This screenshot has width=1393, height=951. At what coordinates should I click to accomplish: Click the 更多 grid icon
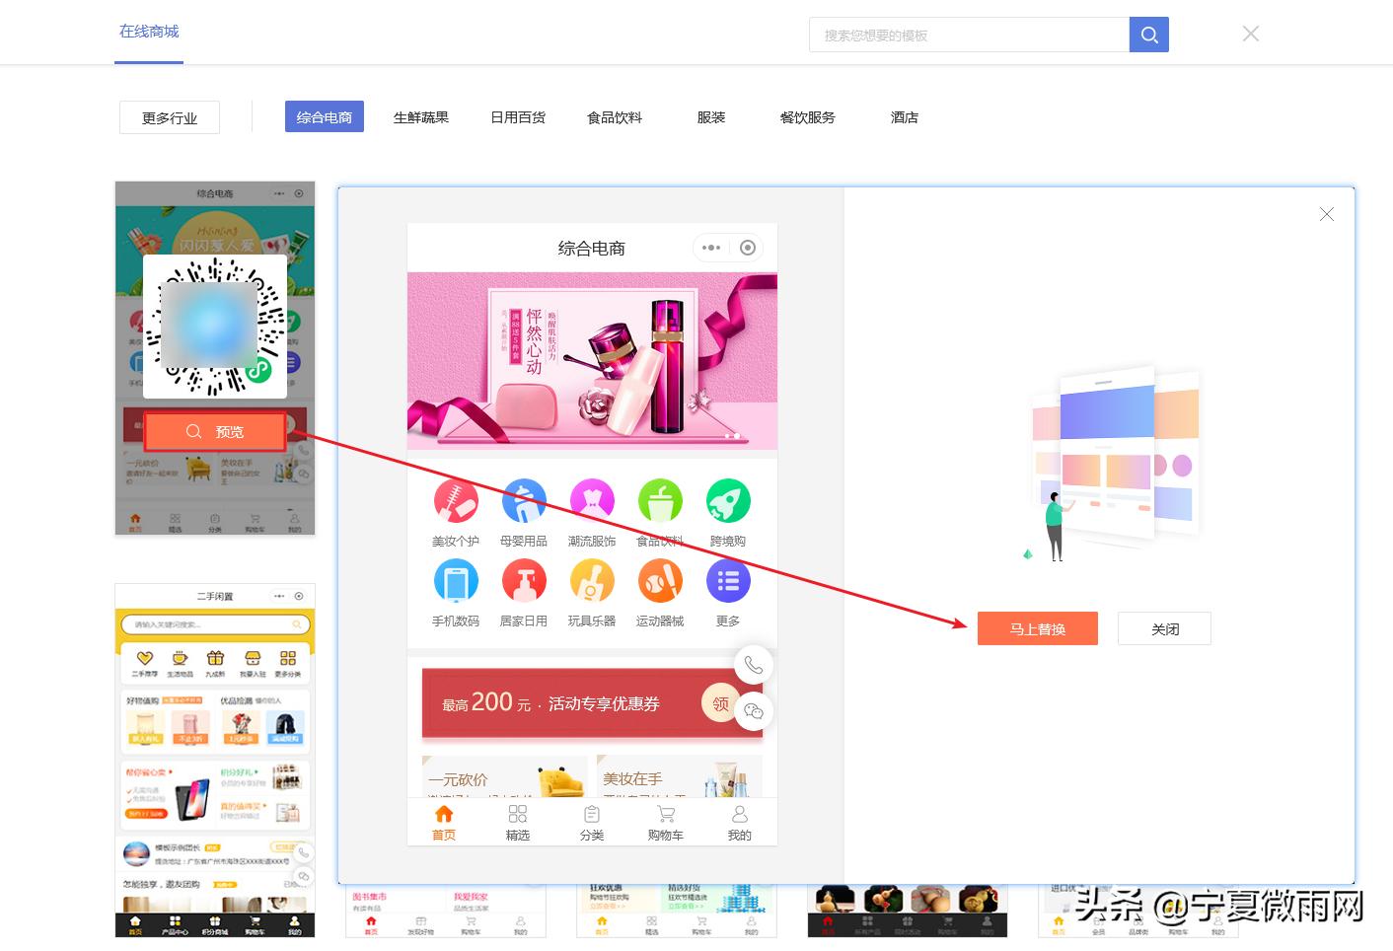point(728,581)
